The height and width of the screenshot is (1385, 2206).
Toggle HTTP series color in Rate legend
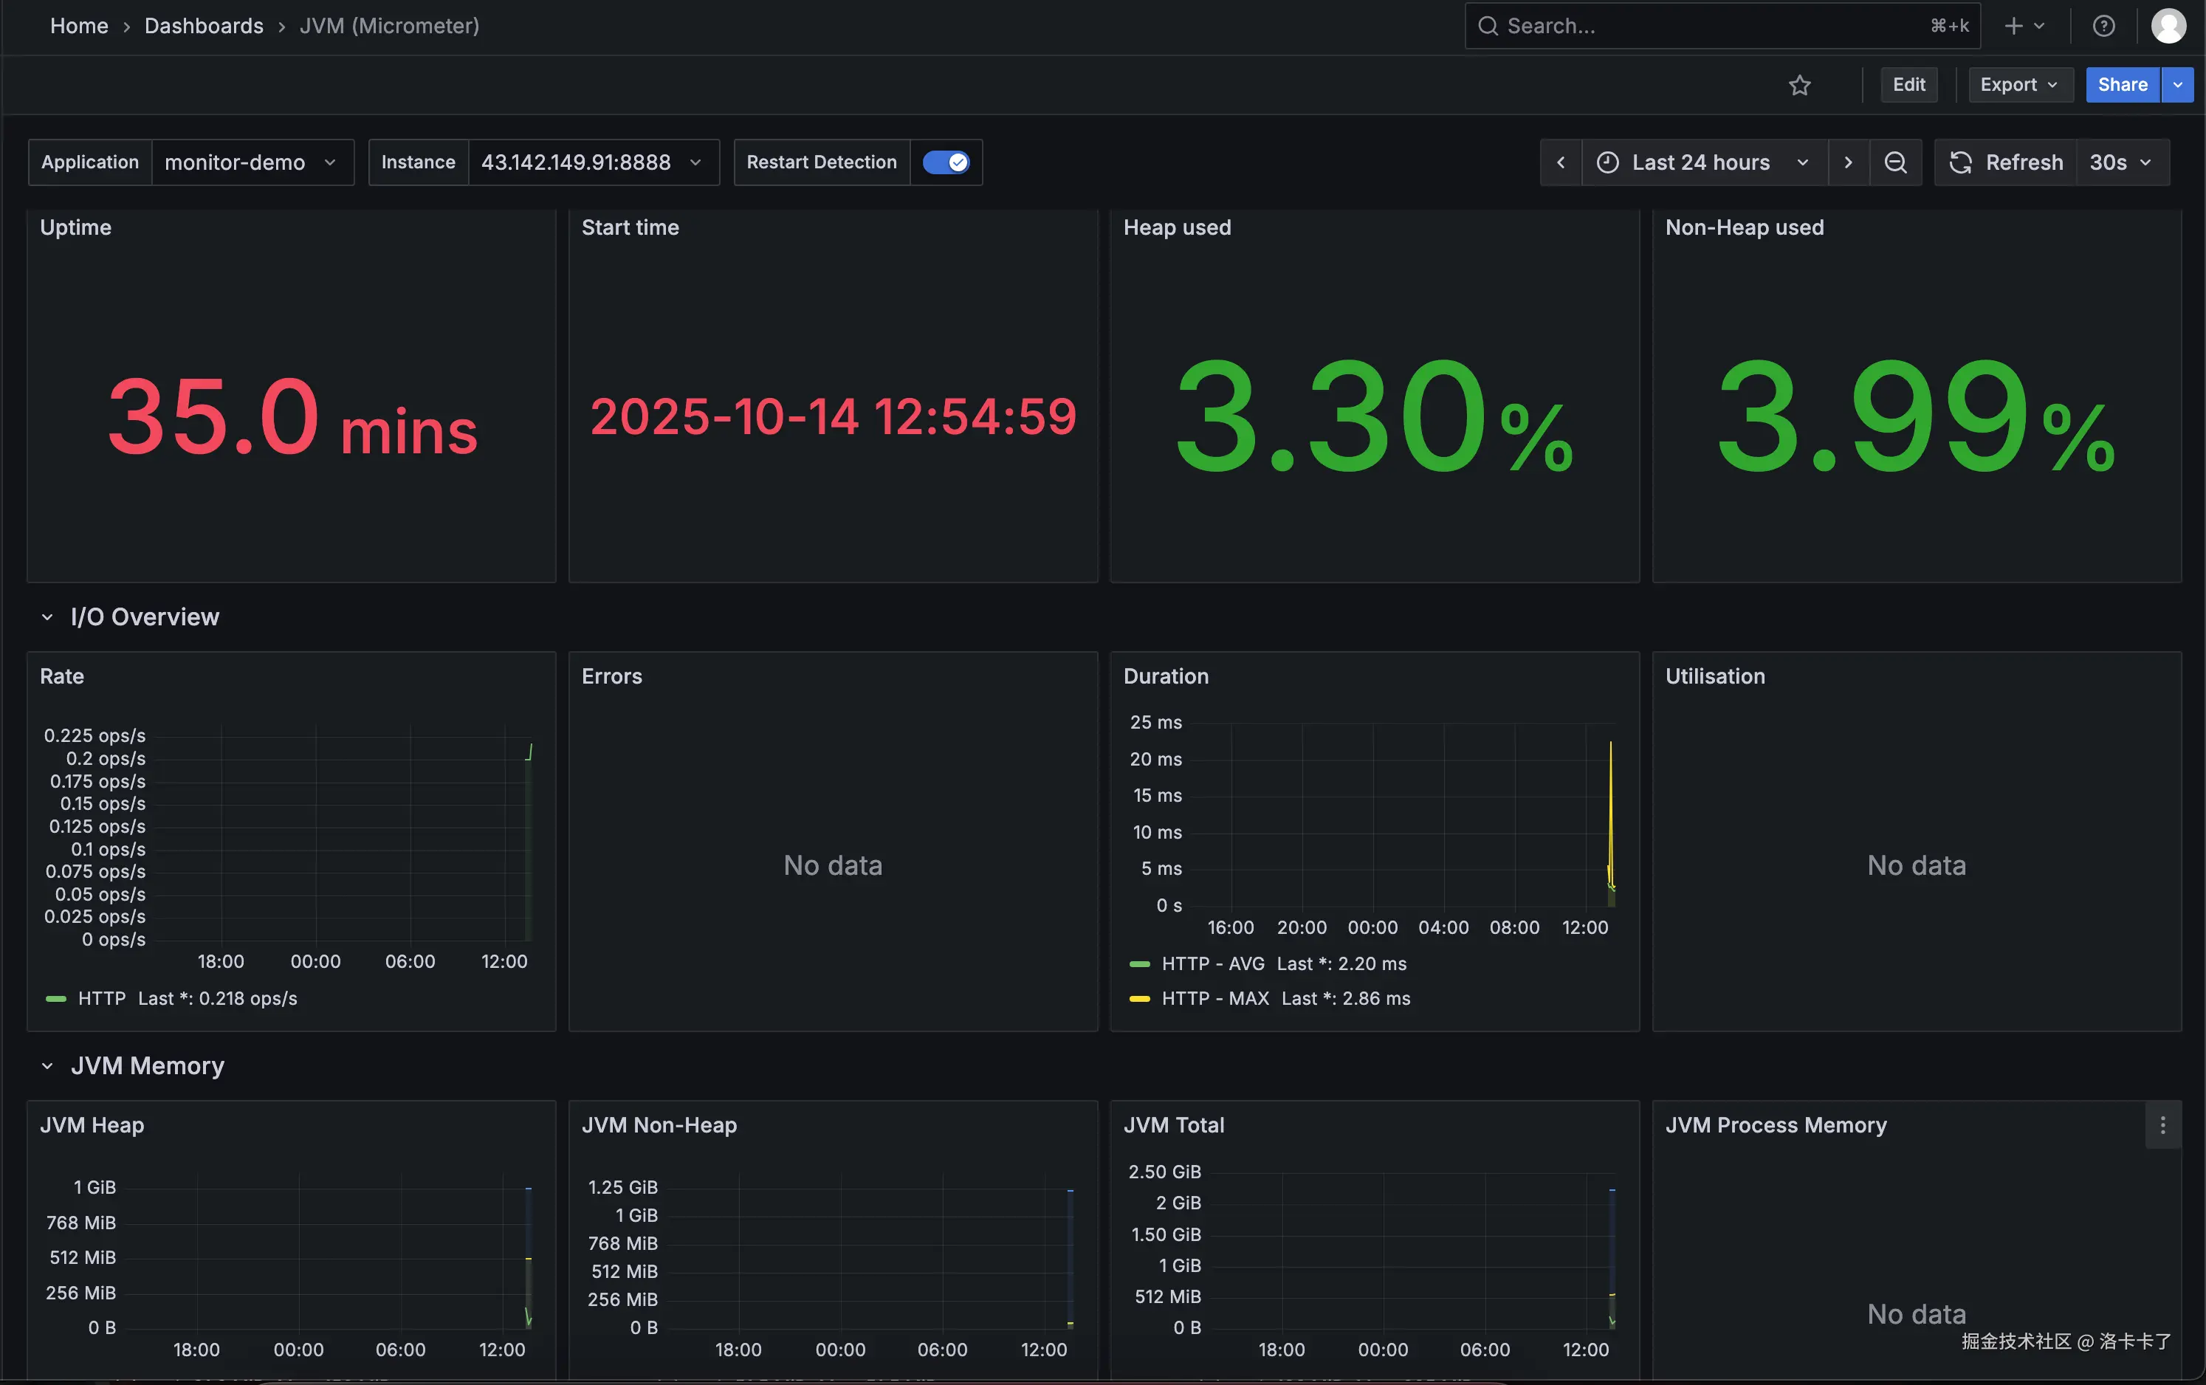point(56,998)
